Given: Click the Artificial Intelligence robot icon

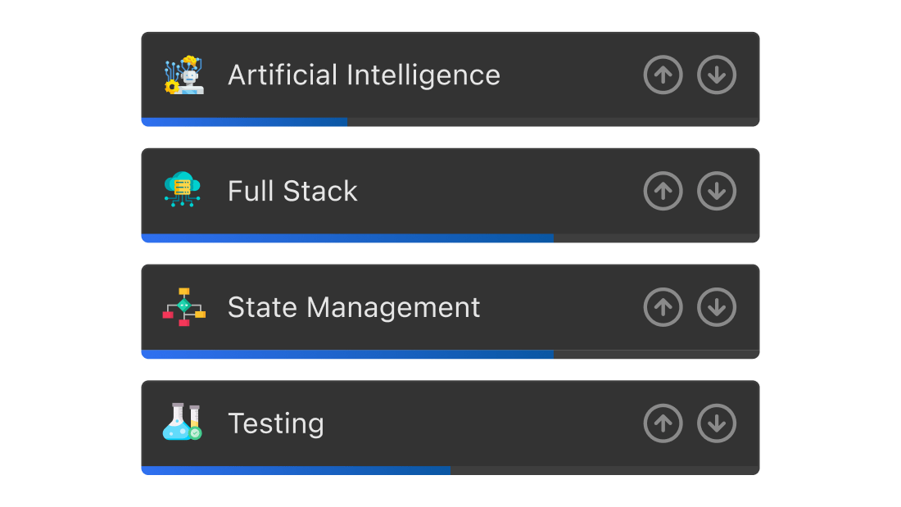Looking at the screenshot, I should coord(183,75).
